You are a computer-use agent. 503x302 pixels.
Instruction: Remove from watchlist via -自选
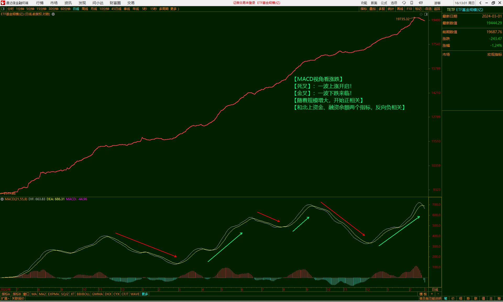tap(428, 9)
